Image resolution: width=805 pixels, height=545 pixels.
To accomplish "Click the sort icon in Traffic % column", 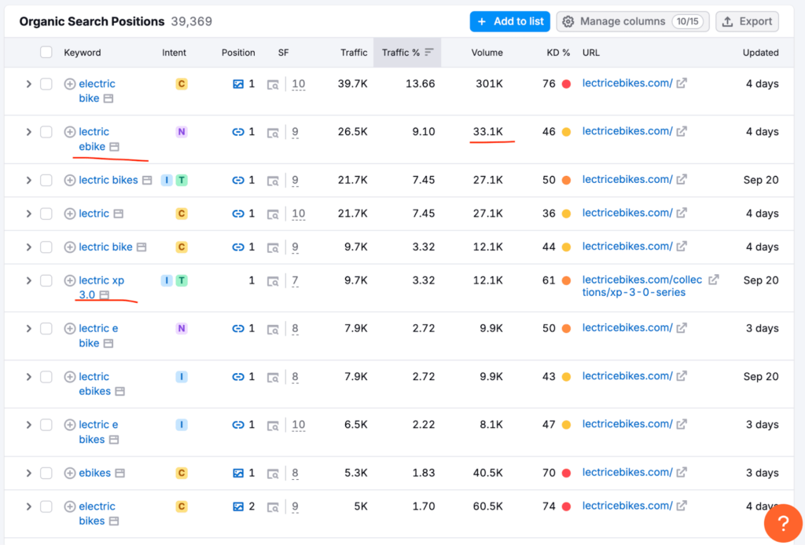I will point(429,53).
